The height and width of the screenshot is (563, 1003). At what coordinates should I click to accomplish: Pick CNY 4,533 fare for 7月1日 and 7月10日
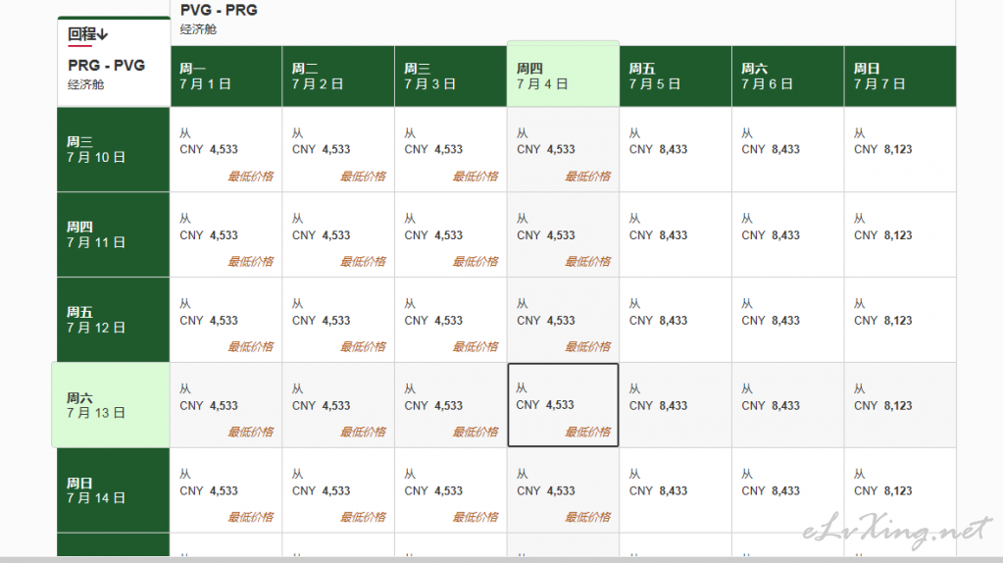[x=226, y=150]
